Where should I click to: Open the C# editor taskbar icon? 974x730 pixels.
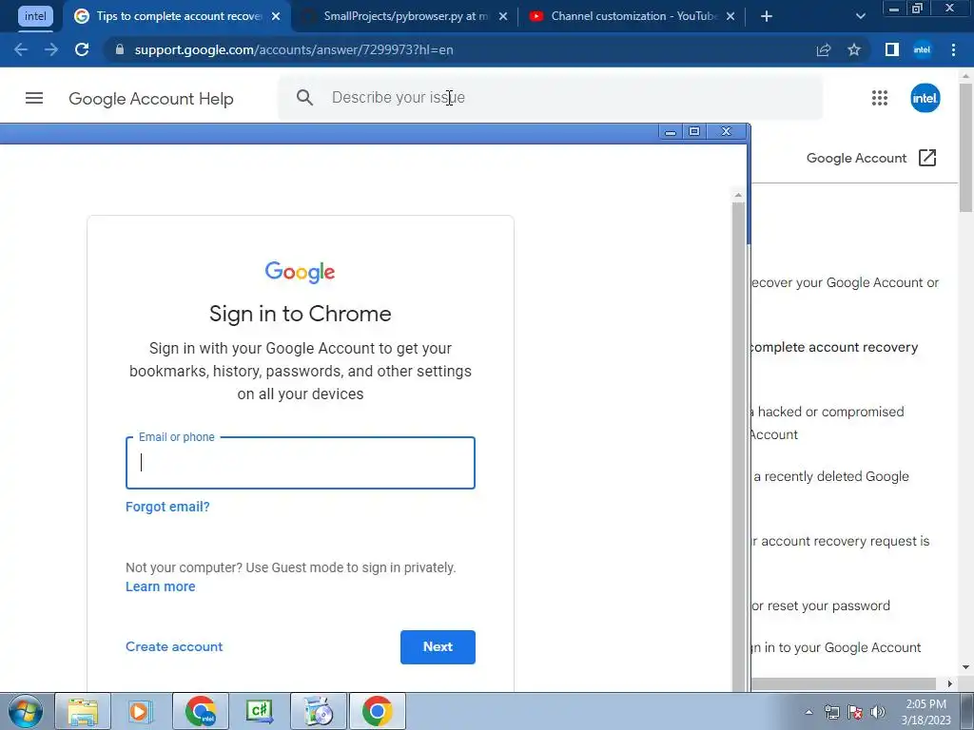click(x=260, y=711)
